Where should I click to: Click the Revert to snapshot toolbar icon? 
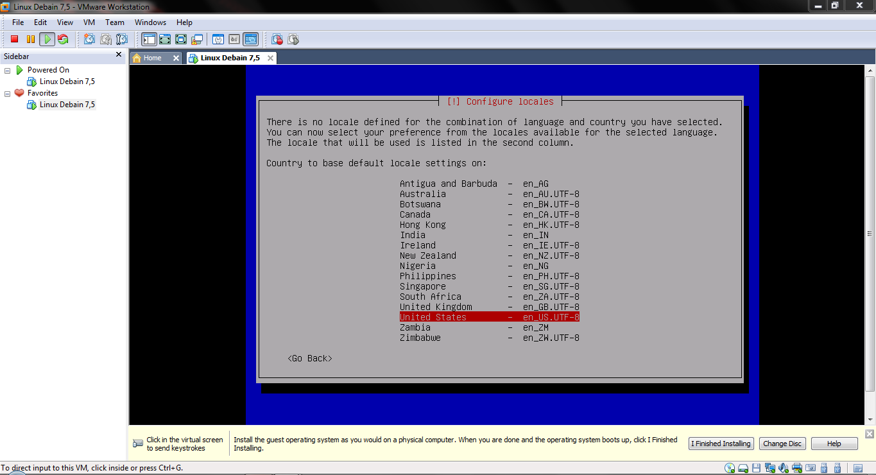106,39
